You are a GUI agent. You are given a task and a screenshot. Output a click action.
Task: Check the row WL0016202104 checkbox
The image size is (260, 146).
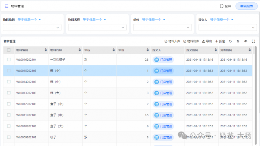(x=9, y=59)
